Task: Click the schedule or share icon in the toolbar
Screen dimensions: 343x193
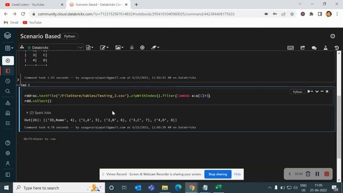Action: click(302, 48)
